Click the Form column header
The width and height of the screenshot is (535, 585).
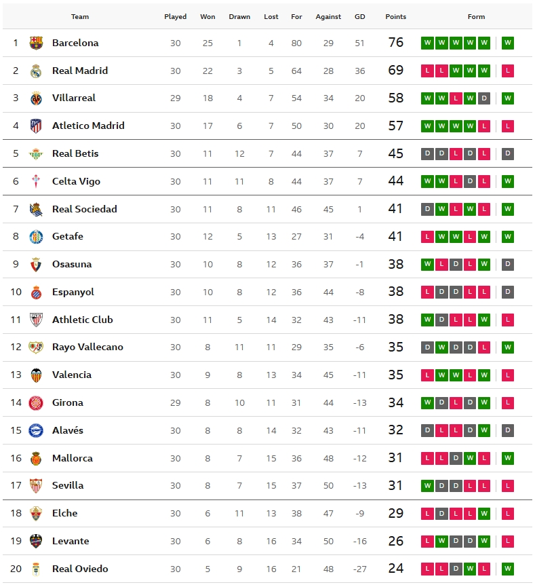tap(476, 16)
